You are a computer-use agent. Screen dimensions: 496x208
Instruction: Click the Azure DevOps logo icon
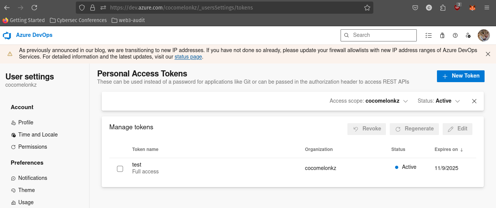click(7, 35)
